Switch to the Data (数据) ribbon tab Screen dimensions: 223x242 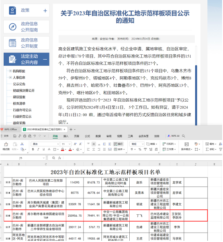98,136
